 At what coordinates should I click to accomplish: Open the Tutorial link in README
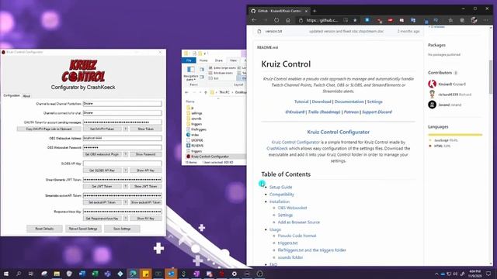click(x=301, y=102)
